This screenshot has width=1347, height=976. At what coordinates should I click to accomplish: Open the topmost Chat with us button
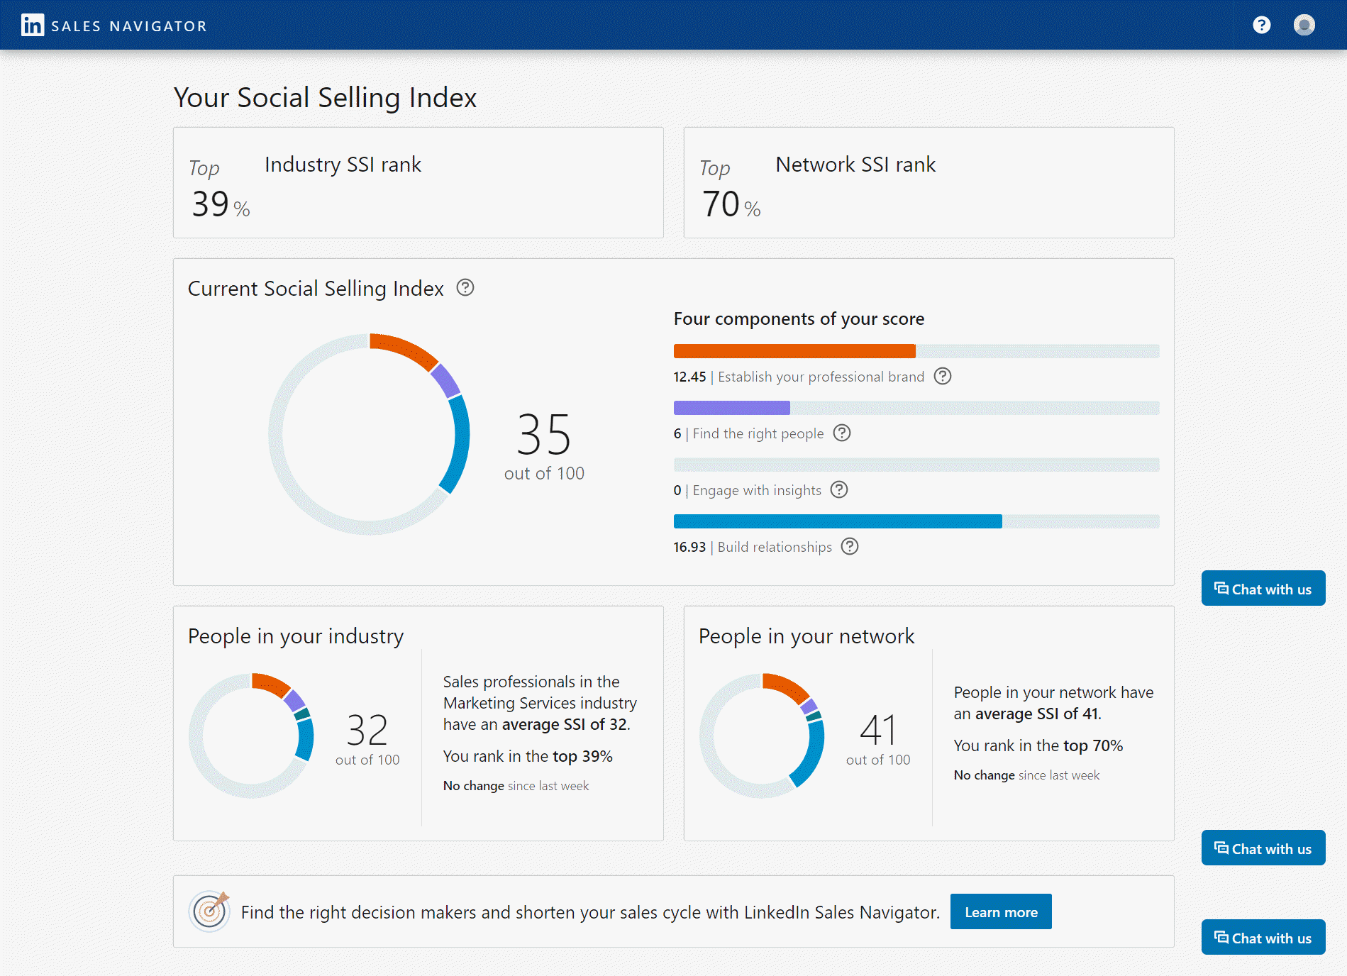(x=1263, y=588)
